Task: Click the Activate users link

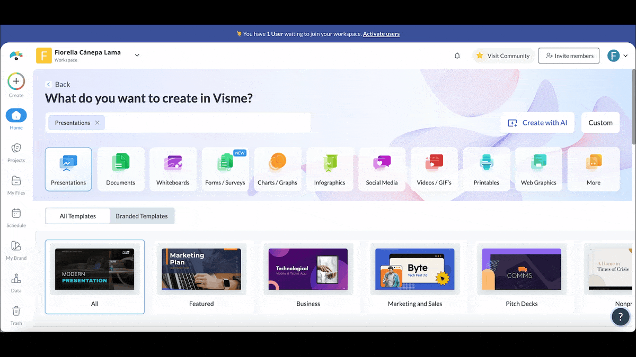Action: click(x=381, y=34)
